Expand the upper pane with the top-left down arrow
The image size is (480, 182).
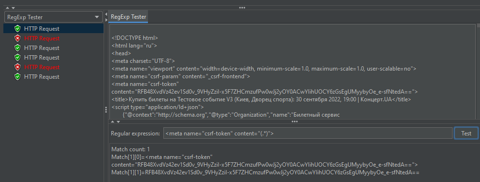pos(13,8)
